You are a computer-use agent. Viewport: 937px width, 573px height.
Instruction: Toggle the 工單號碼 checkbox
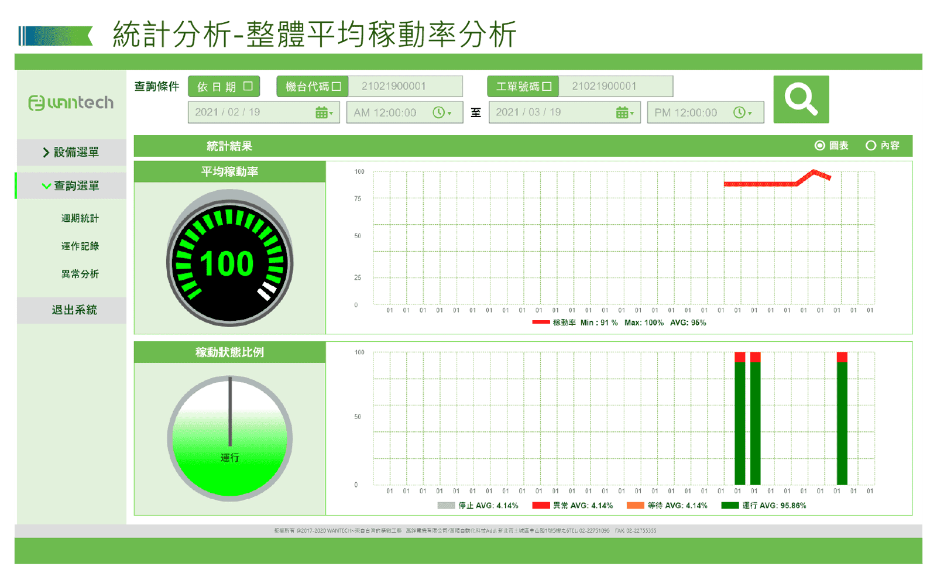[547, 87]
